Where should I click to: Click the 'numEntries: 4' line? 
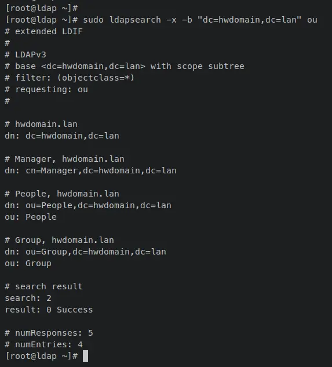(44, 344)
